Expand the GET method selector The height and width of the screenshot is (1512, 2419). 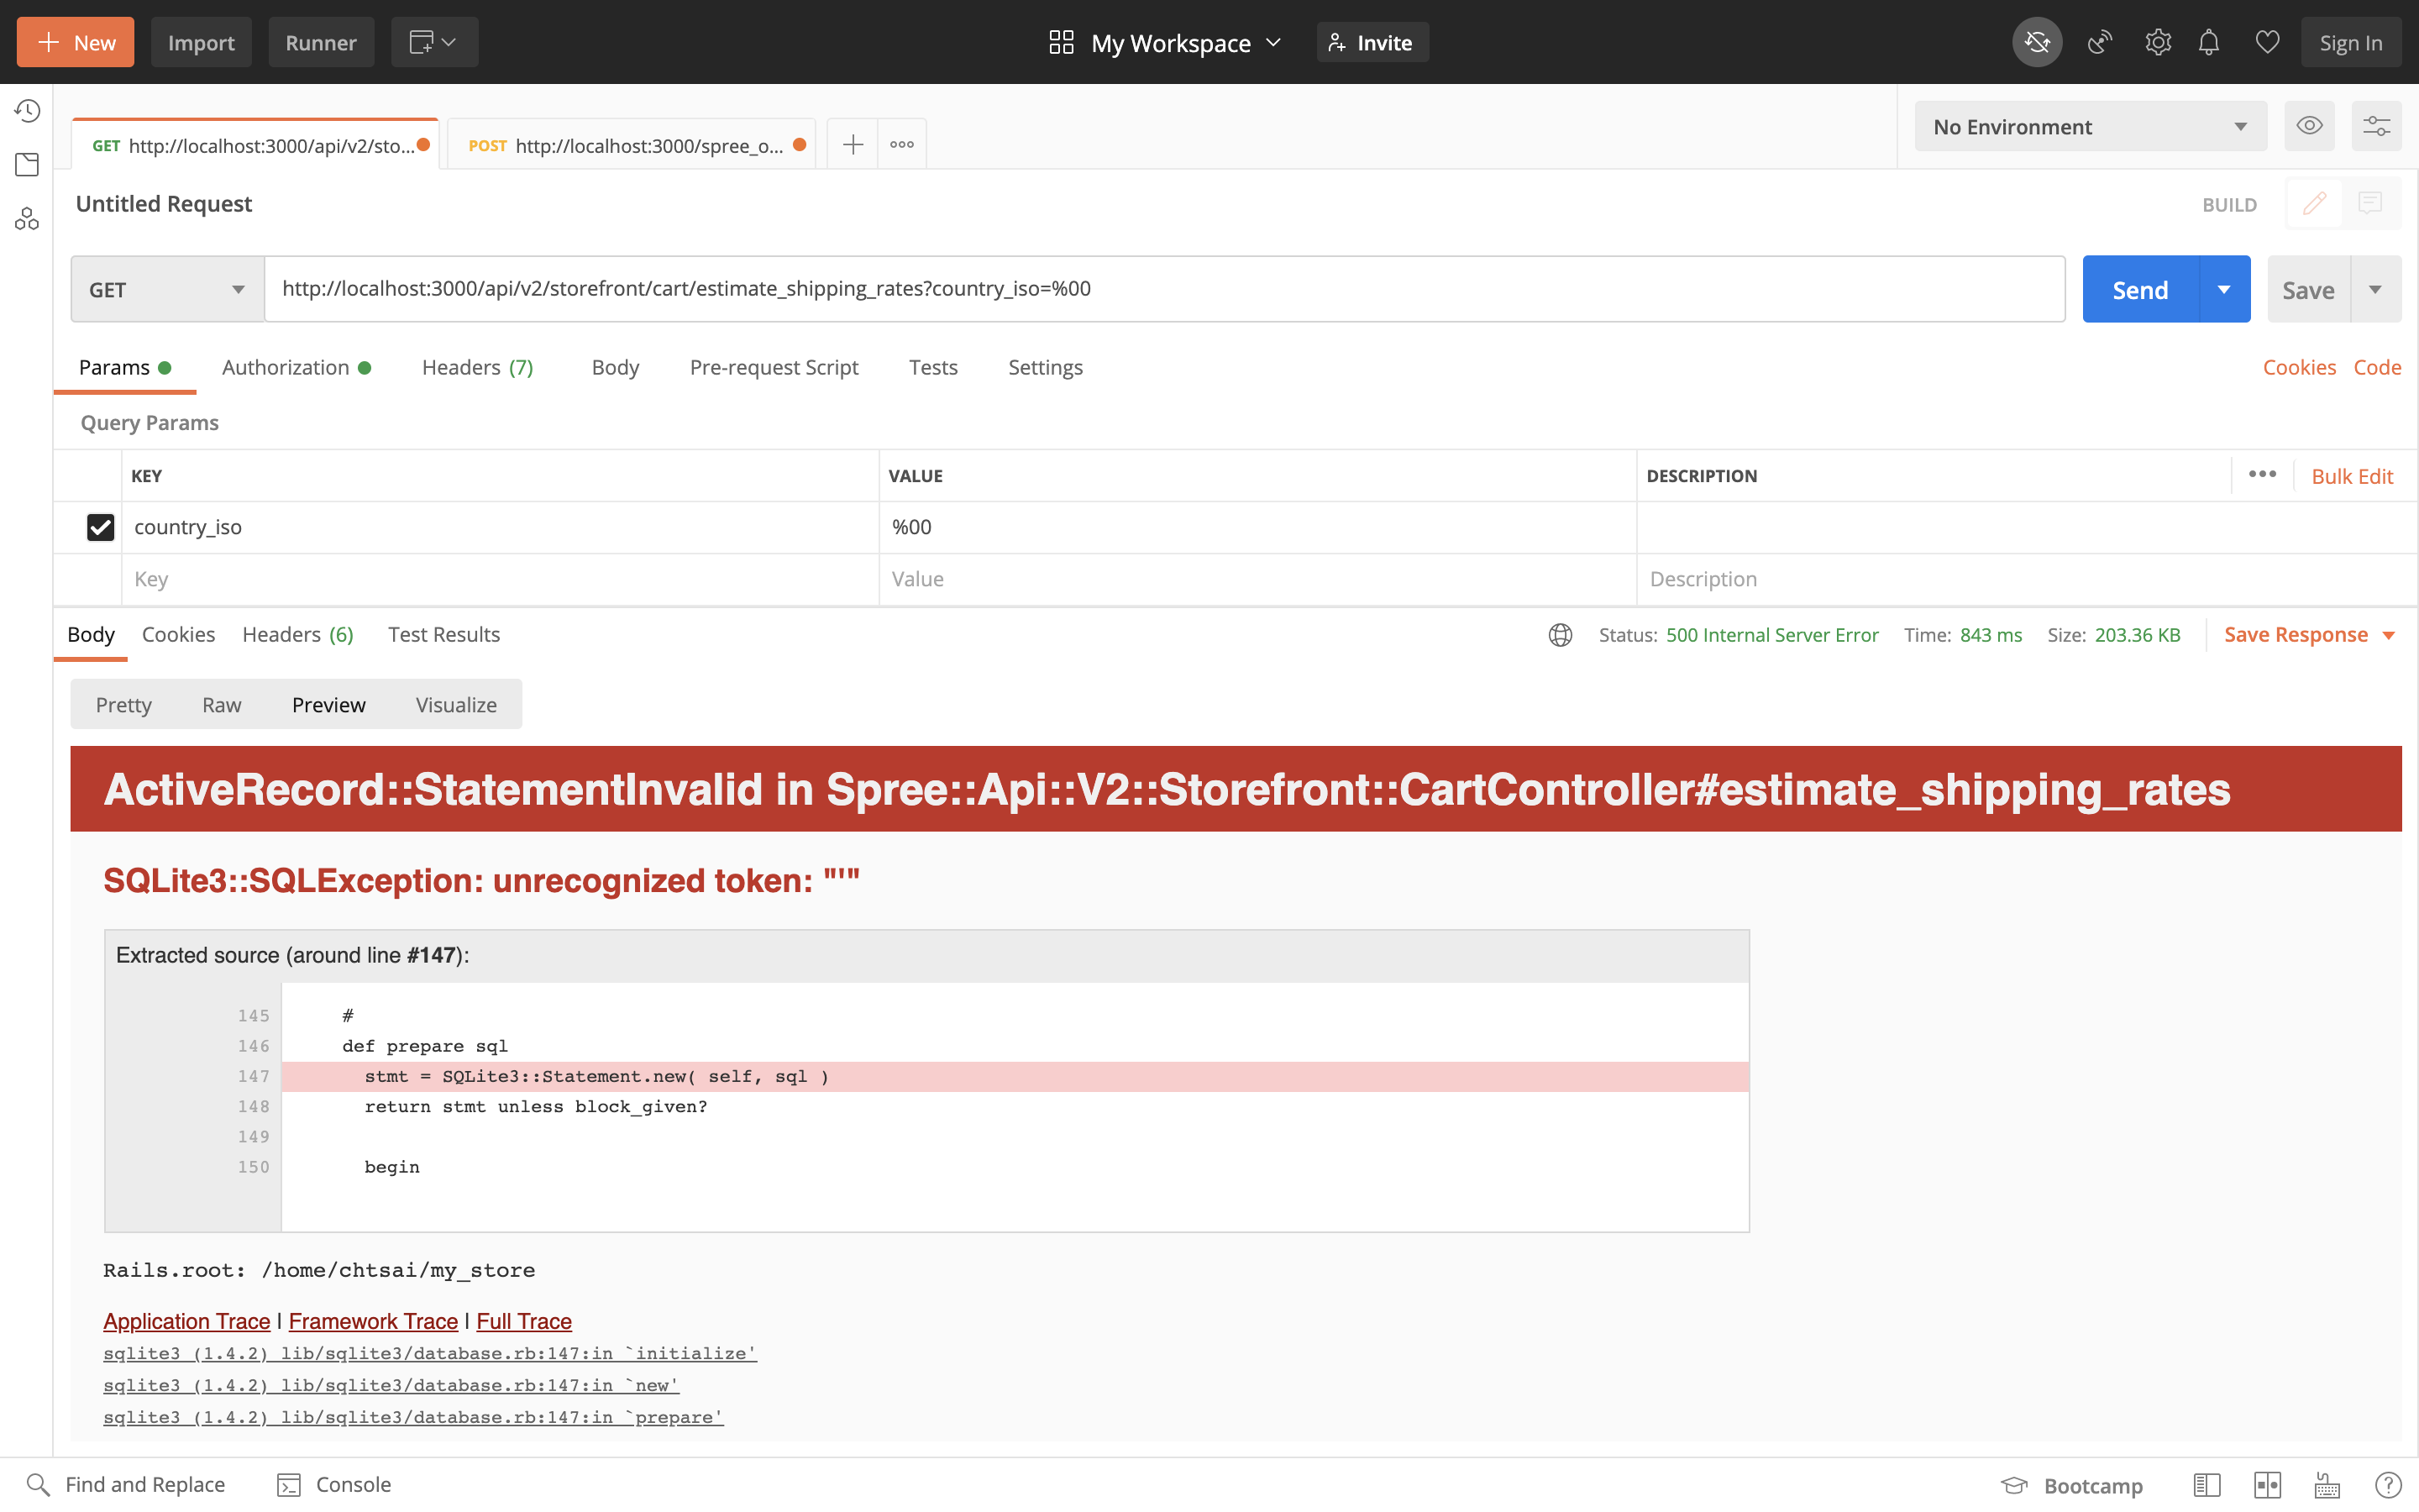click(165, 289)
